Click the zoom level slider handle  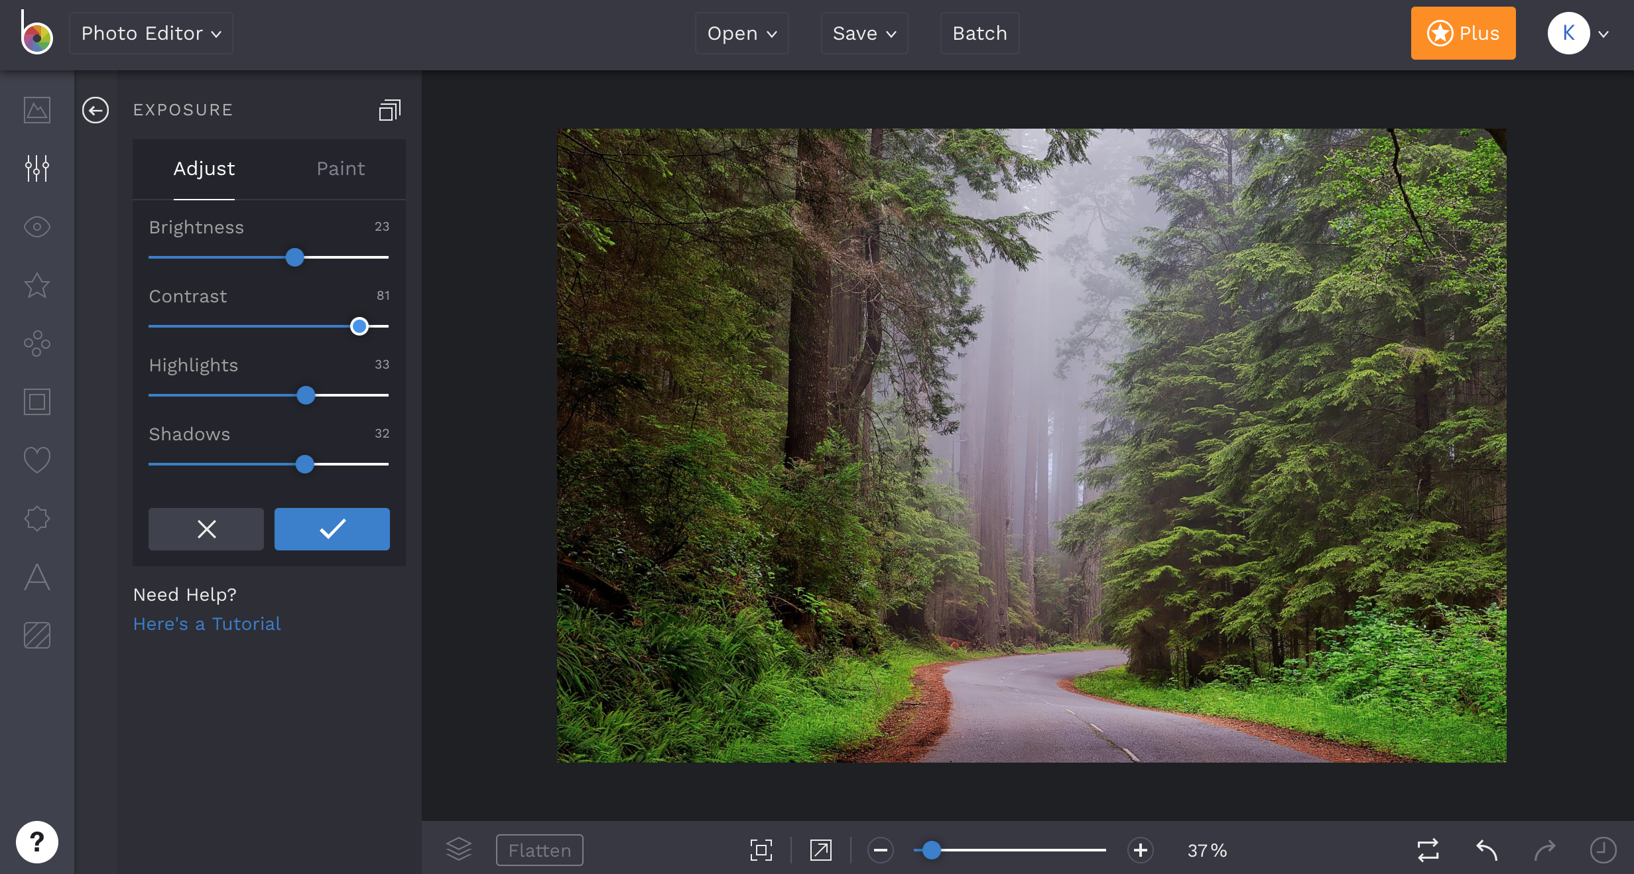pyautogui.click(x=932, y=850)
